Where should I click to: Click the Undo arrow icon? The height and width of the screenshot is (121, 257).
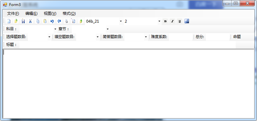[52, 21]
